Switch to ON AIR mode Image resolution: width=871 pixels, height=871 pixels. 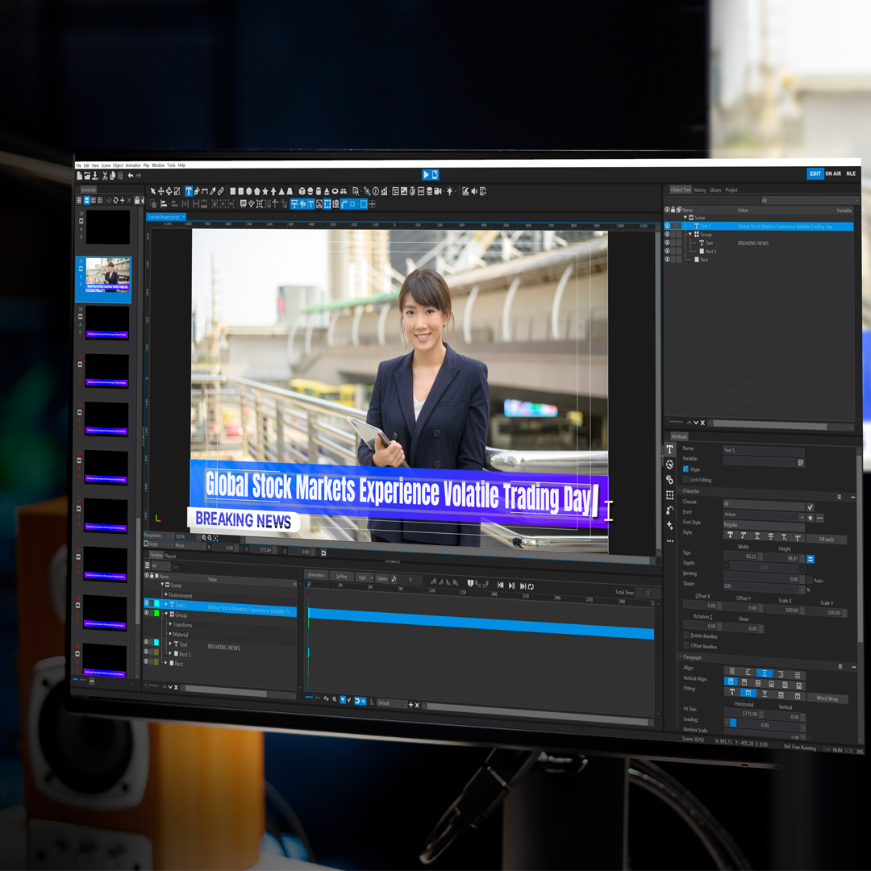[832, 173]
